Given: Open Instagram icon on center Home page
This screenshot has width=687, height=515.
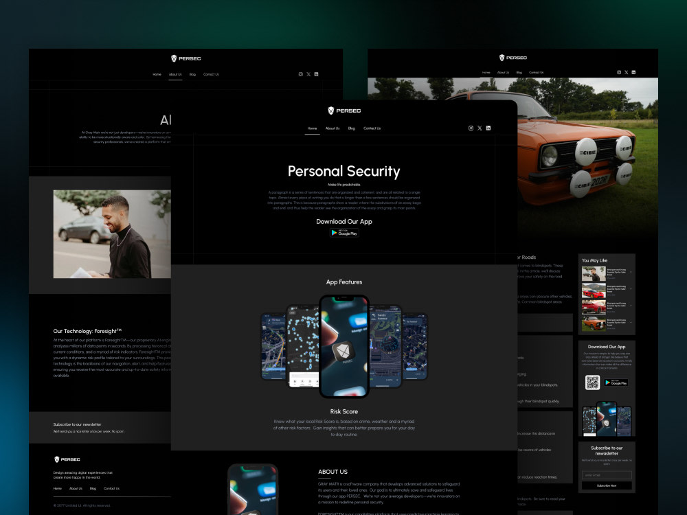Looking at the screenshot, I should coord(471,128).
